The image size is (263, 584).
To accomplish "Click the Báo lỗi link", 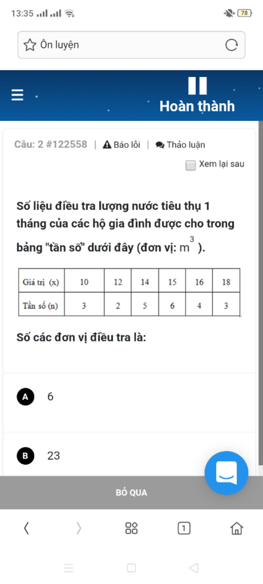I will pyautogui.click(x=121, y=145).
